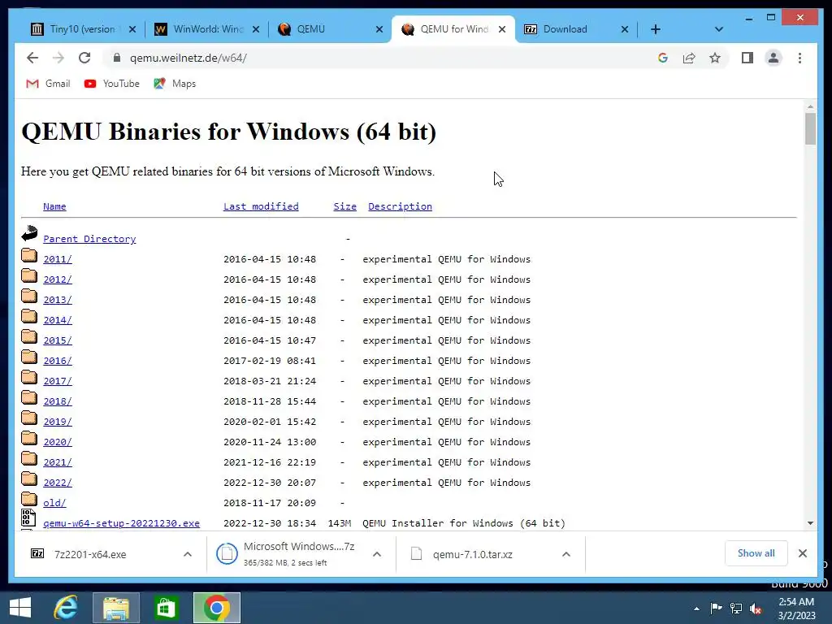This screenshot has width=832, height=624.
Task: Click the scrollbar down arrow
Action: [810, 523]
